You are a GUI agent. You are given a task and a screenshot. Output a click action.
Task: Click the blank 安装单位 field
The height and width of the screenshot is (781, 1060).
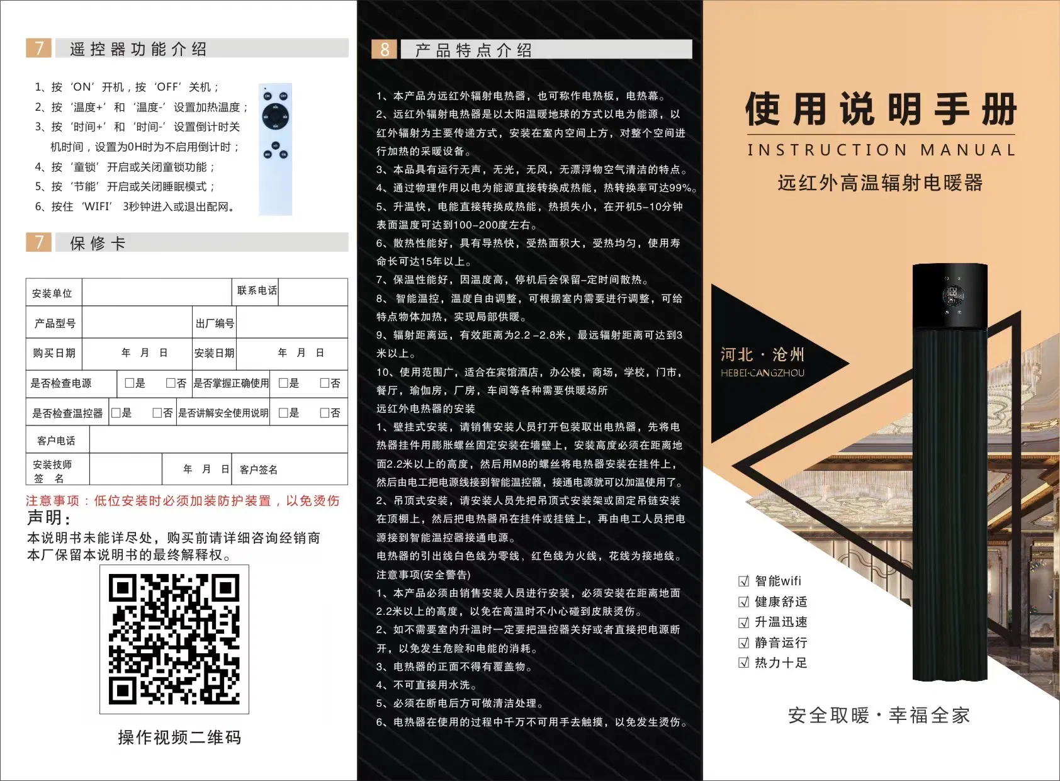(x=157, y=293)
